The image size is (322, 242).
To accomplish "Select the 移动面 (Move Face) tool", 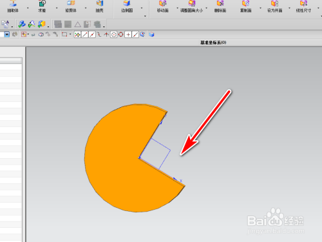I will [163, 6].
